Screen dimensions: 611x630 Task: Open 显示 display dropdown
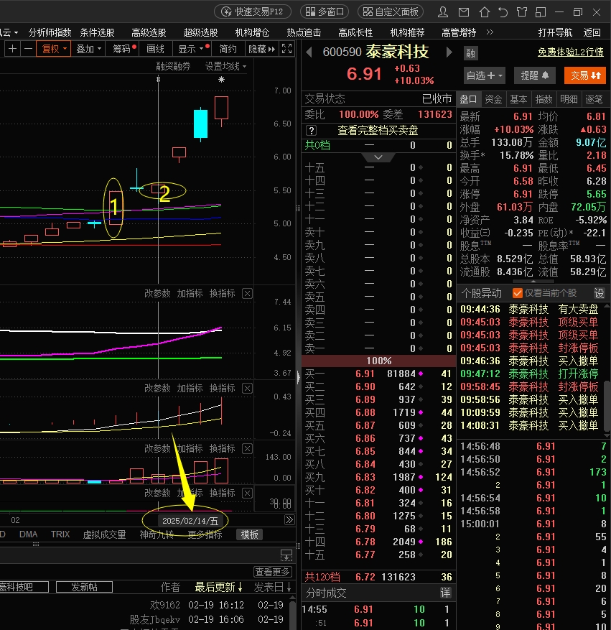point(192,49)
